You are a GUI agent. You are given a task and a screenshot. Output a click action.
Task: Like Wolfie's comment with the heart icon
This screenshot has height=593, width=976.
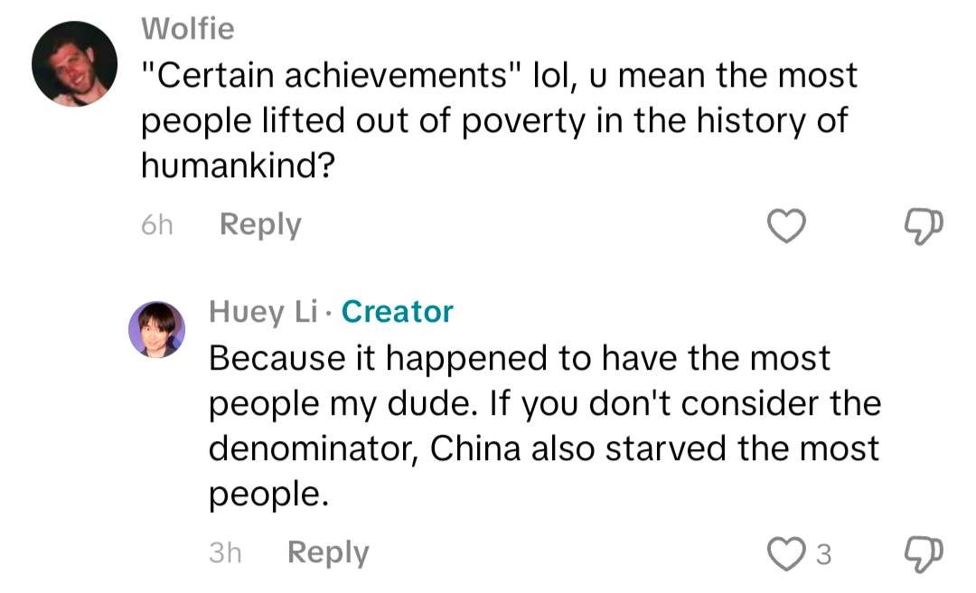click(x=786, y=225)
